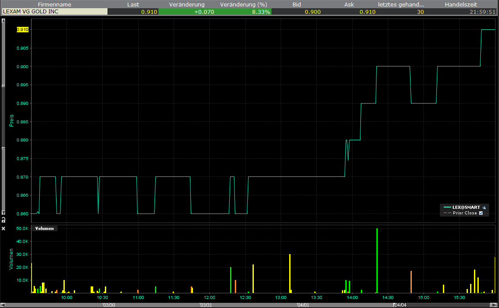499x308 pixels.
Task: Open LEX@SMART wrench settings icon
Action: pos(484,207)
